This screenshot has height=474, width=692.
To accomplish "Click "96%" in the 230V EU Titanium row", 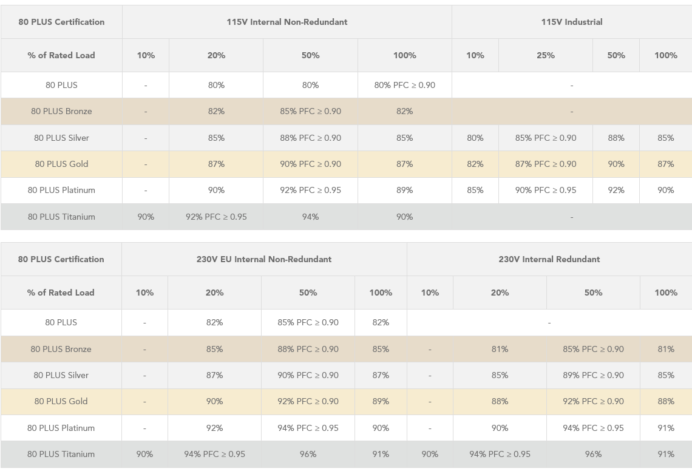I will coord(308,454).
